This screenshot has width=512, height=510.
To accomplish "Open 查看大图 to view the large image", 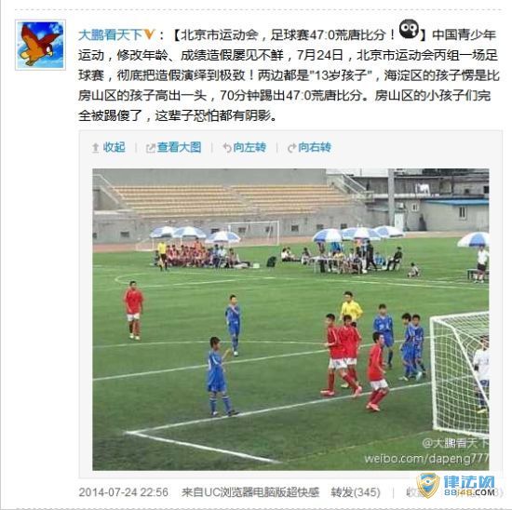I will point(179,148).
